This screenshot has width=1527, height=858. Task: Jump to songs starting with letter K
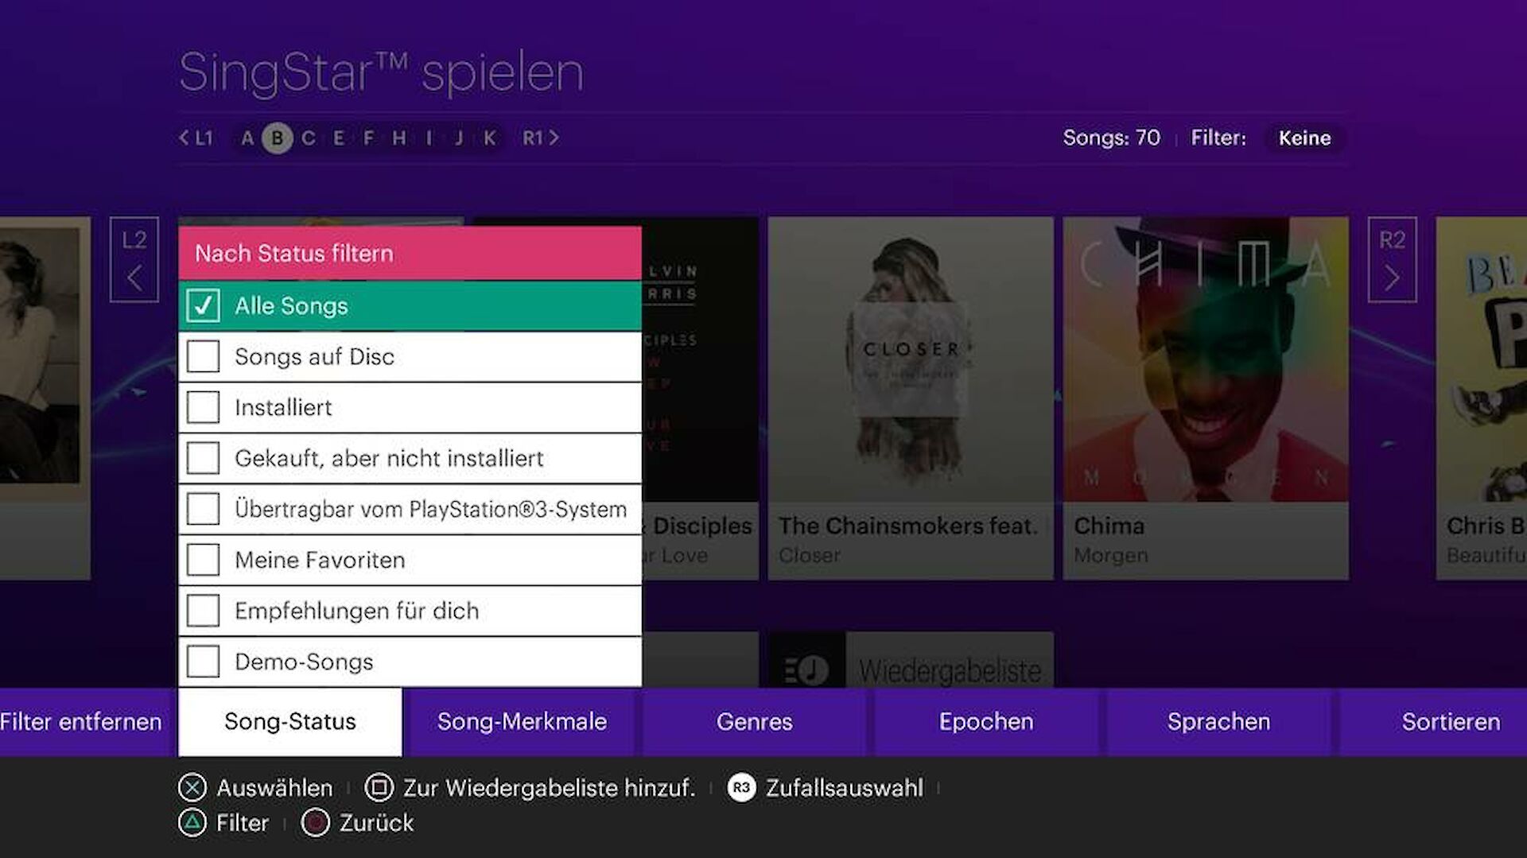490,138
